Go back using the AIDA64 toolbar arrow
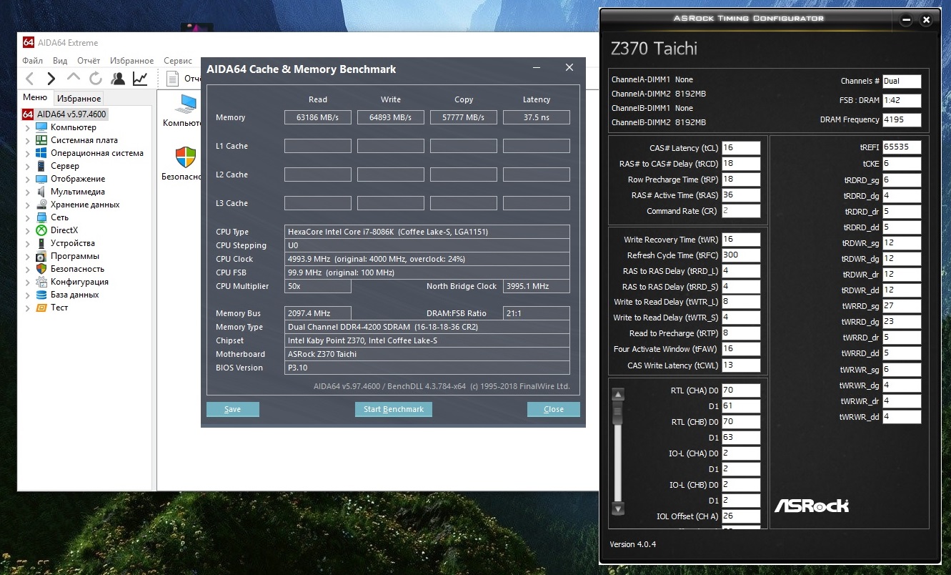Image resolution: width=951 pixels, height=575 pixels. tap(29, 79)
